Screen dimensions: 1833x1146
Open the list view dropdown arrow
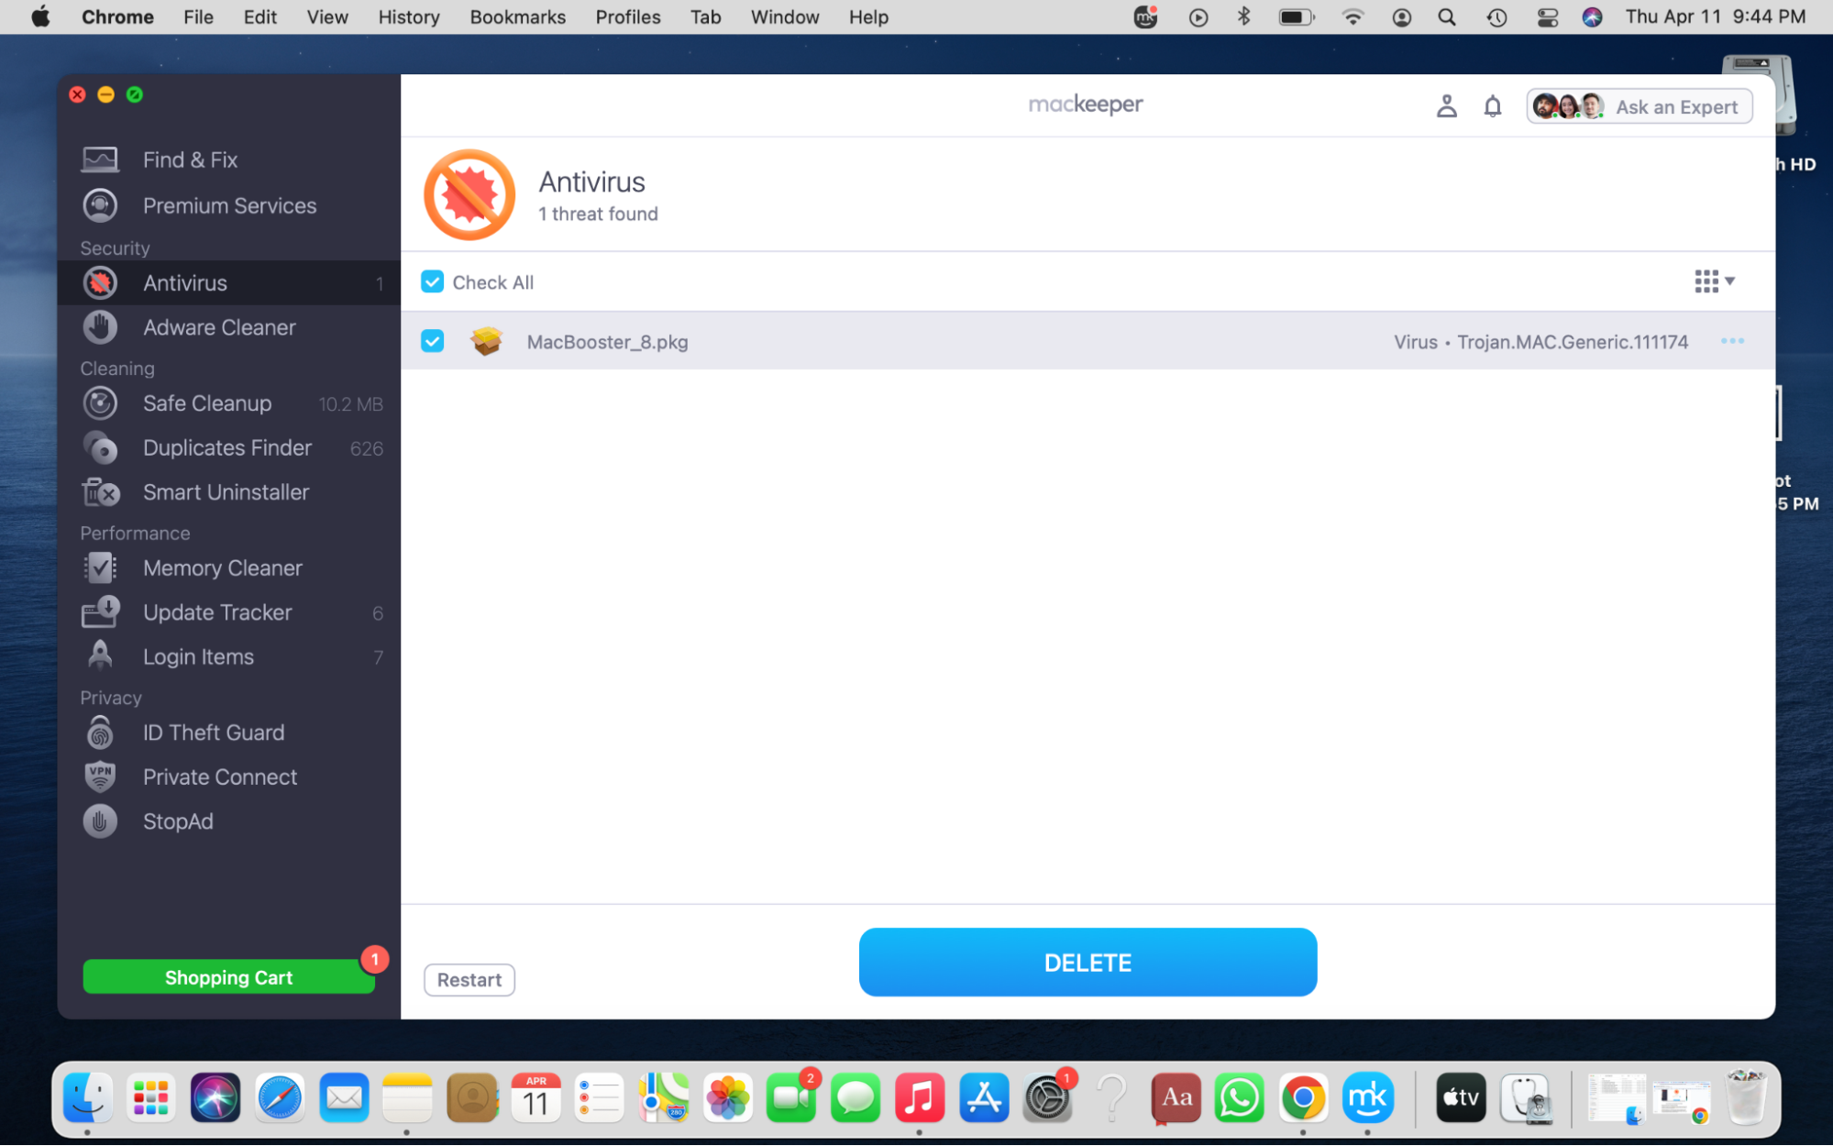pyautogui.click(x=1729, y=281)
